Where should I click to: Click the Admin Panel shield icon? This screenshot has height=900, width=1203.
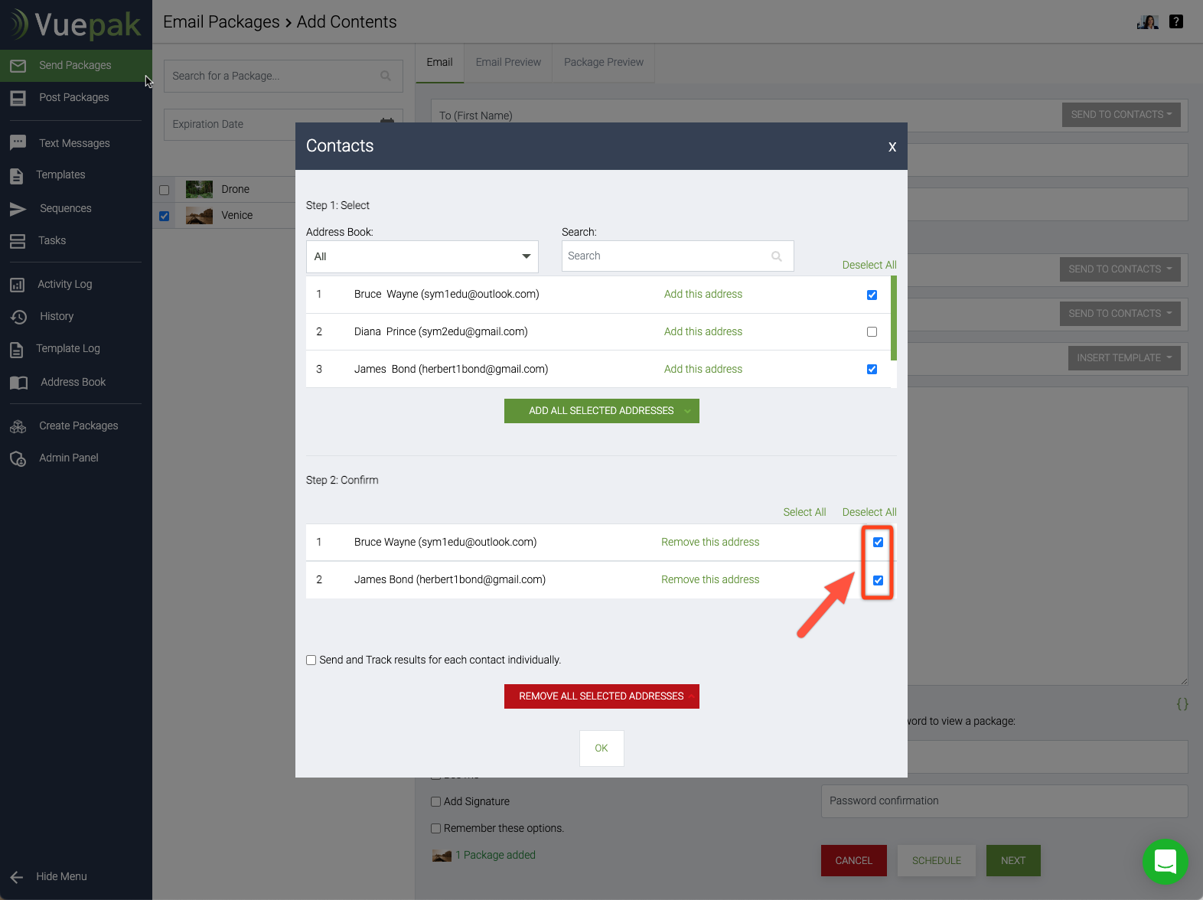coord(18,458)
